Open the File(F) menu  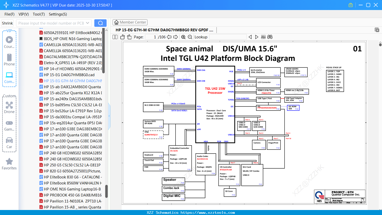point(10,14)
